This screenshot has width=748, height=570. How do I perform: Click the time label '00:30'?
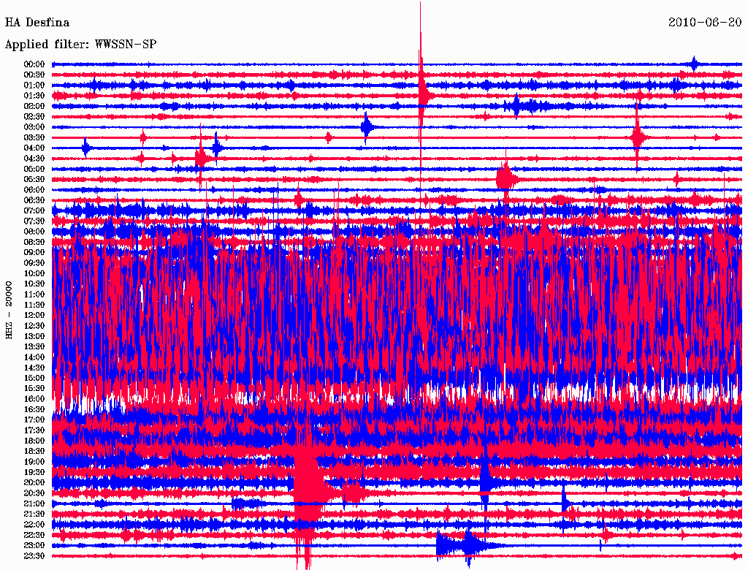34,75
